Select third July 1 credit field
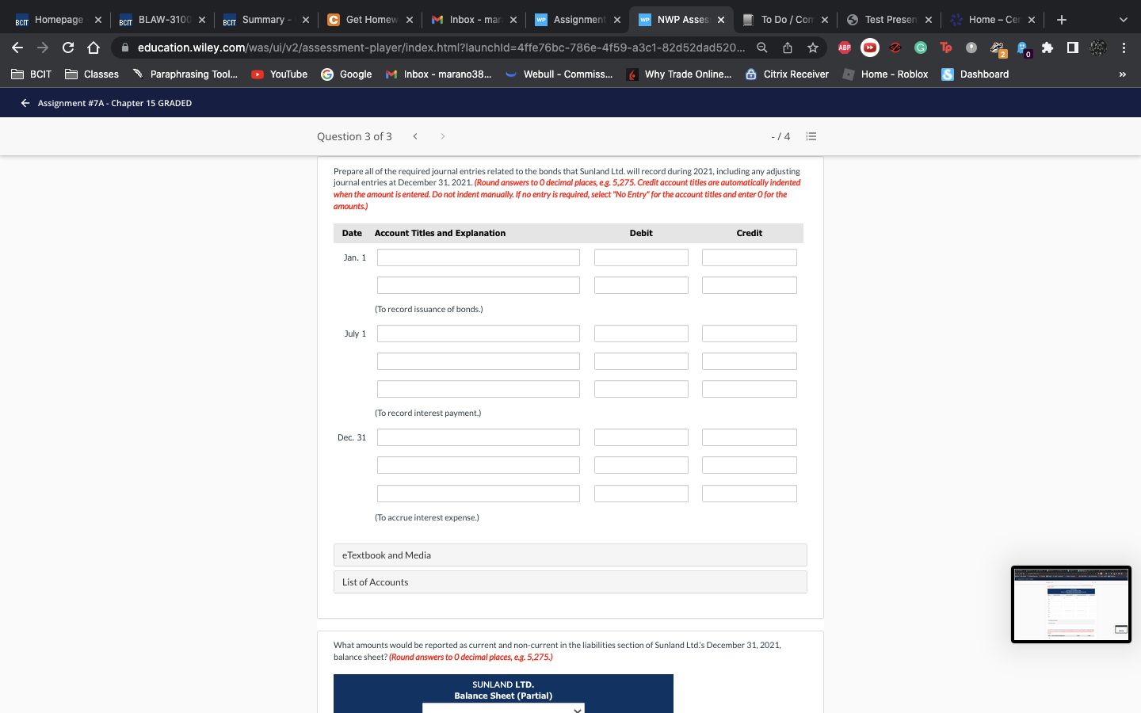The image size is (1141, 713). tap(750, 389)
